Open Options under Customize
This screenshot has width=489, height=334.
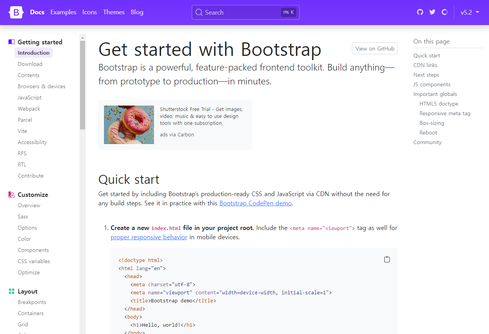(x=27, y=228)
